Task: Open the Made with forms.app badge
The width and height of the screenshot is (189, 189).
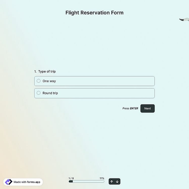Action: pyautogui.click(x=23, y=182)
